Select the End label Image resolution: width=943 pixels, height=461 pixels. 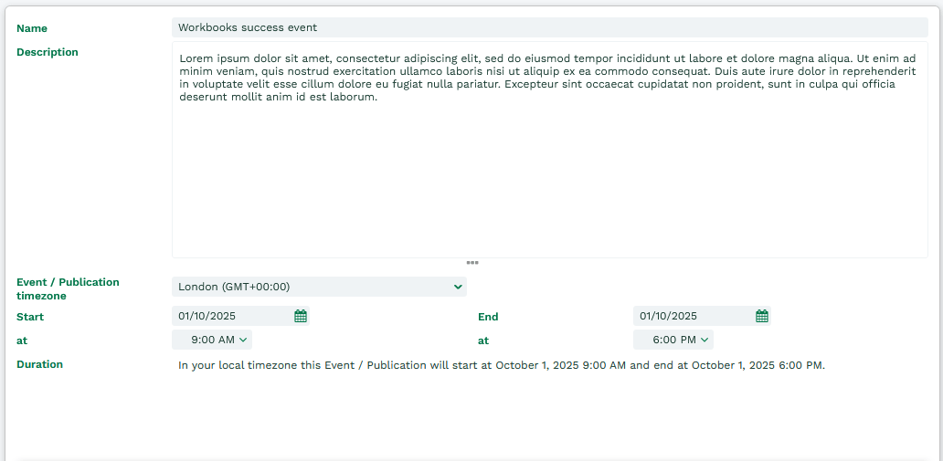[x=488, y=317]
